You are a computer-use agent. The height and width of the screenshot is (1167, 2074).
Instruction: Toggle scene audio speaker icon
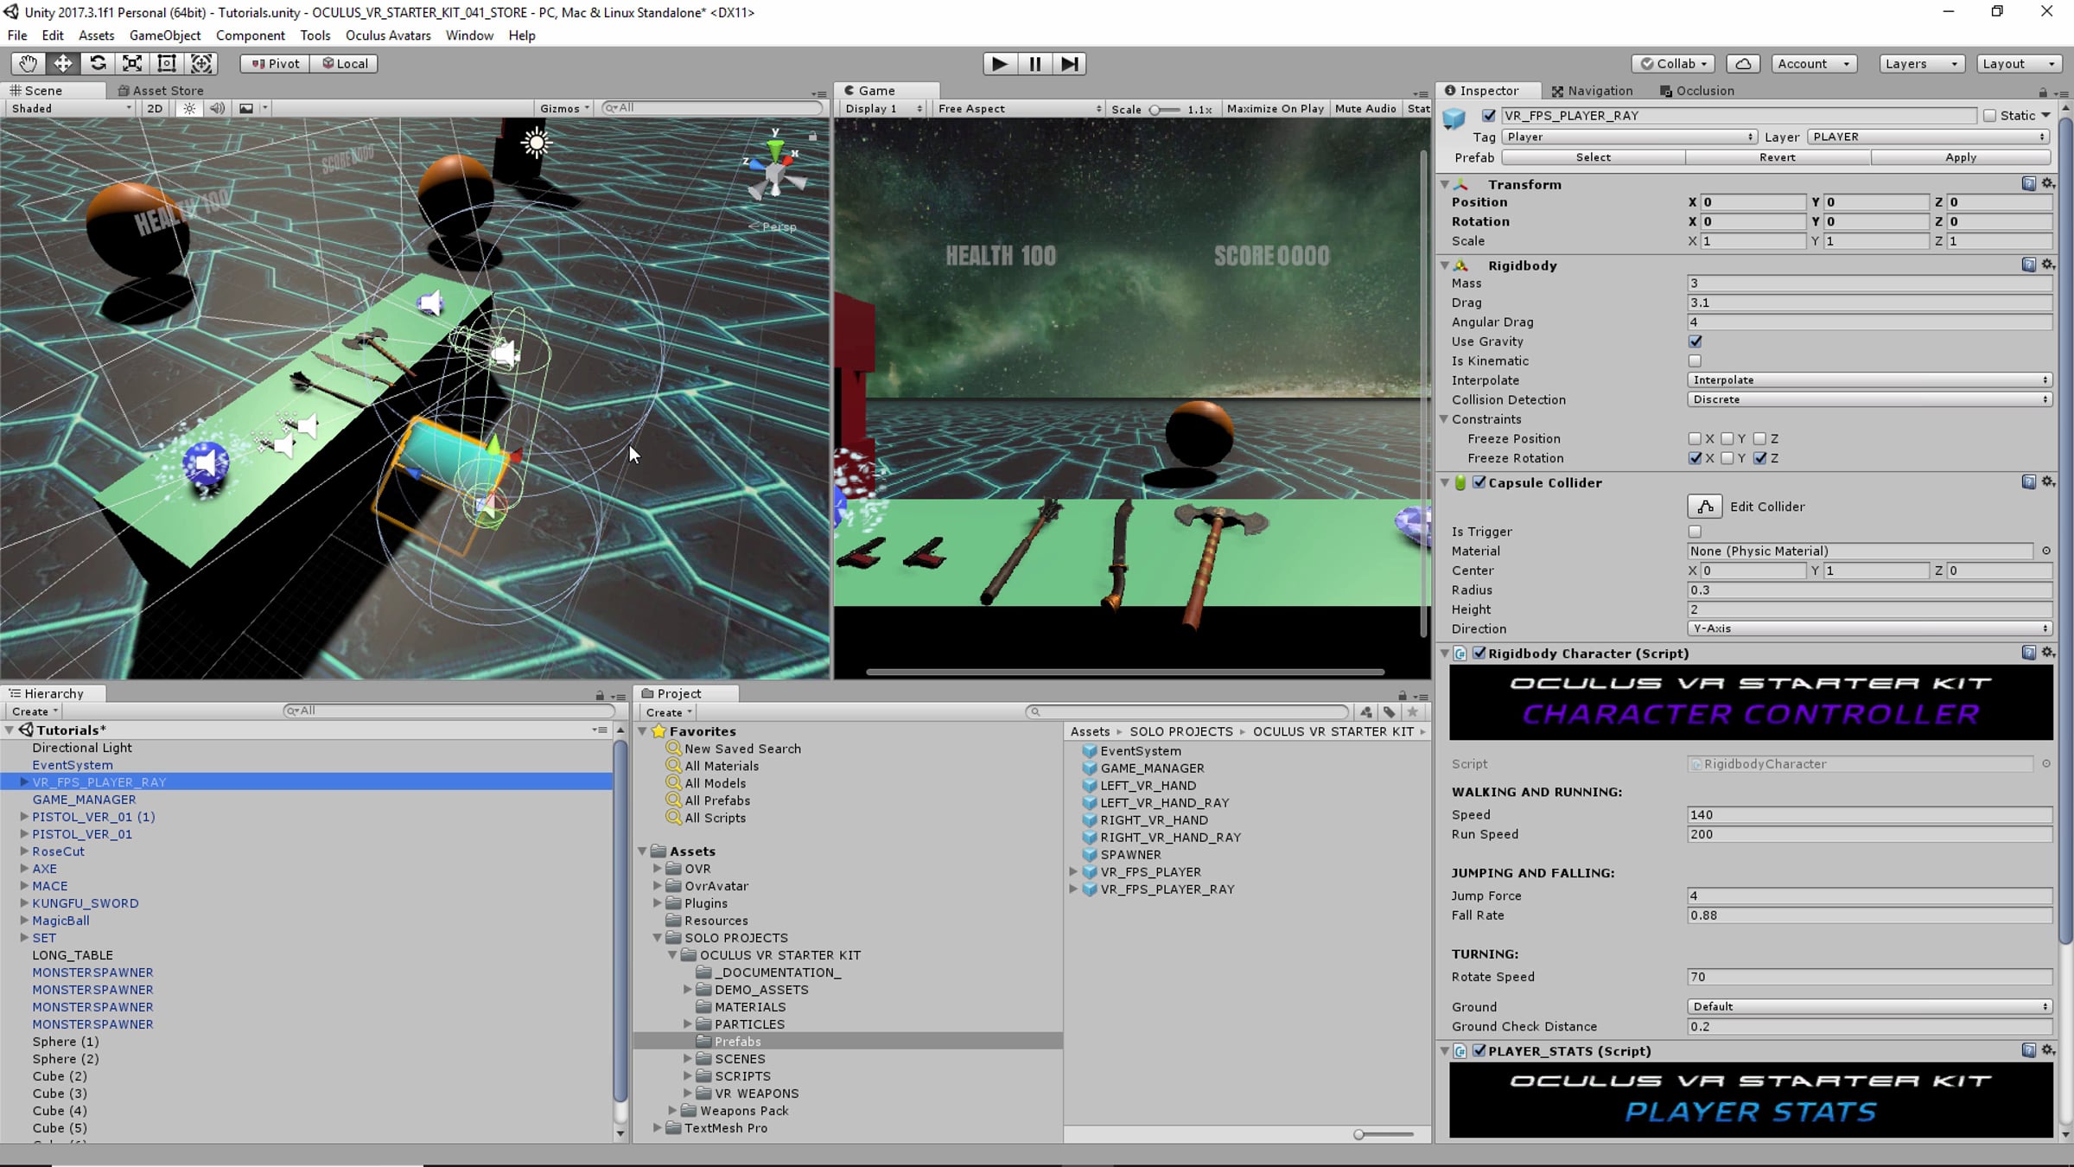coord(217,108)
